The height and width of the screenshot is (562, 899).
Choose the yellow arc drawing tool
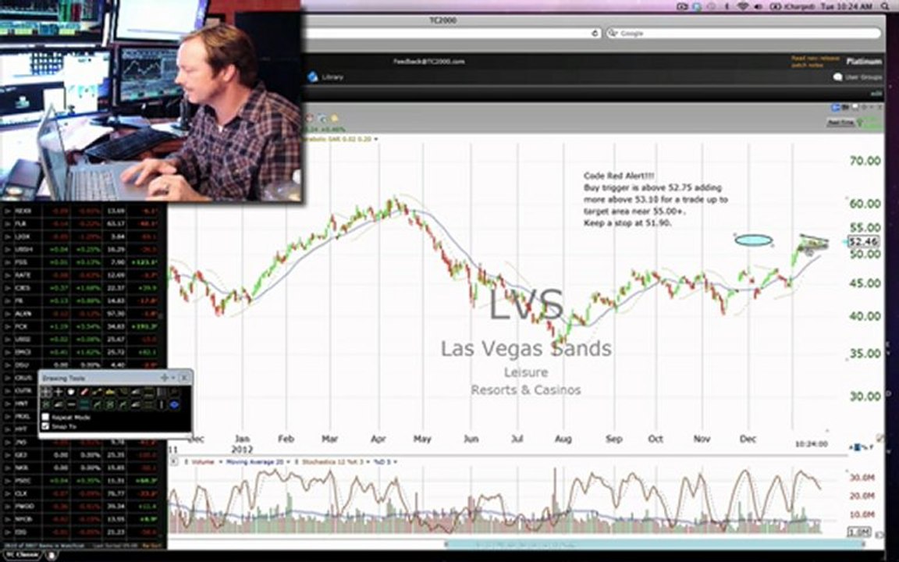[110, 393]
